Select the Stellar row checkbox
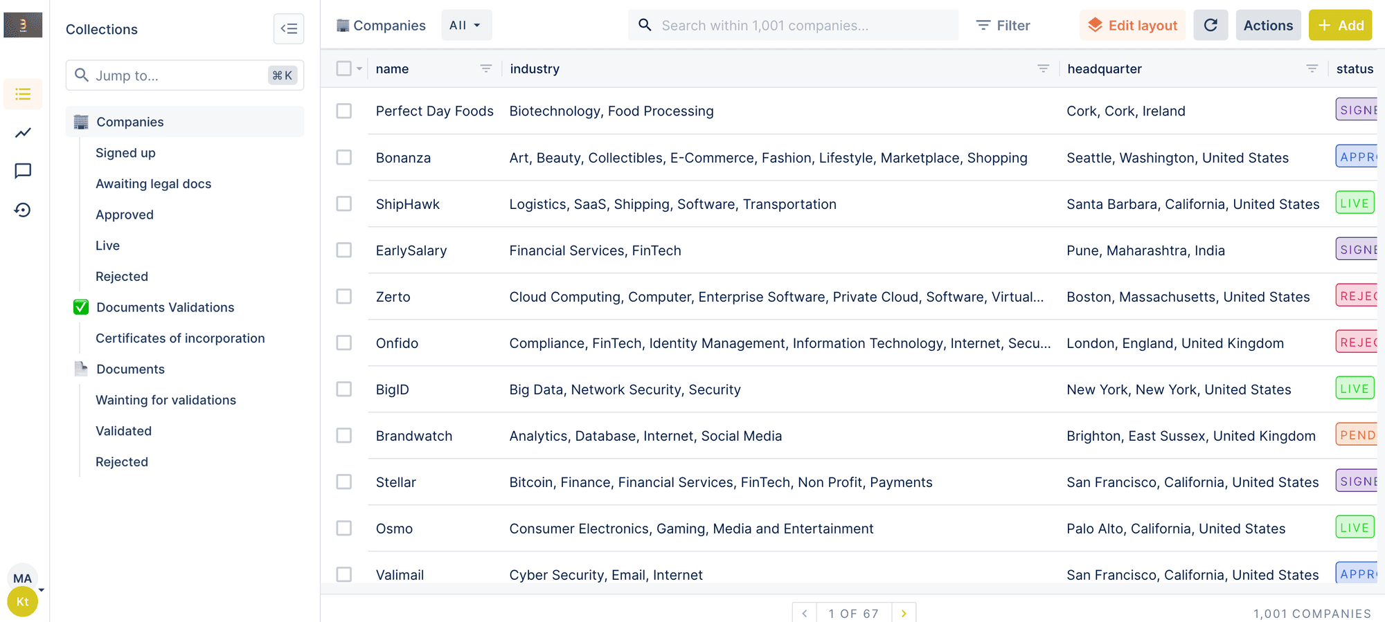This screenshot has width=1385, height=622. click(x=343, y=482)
